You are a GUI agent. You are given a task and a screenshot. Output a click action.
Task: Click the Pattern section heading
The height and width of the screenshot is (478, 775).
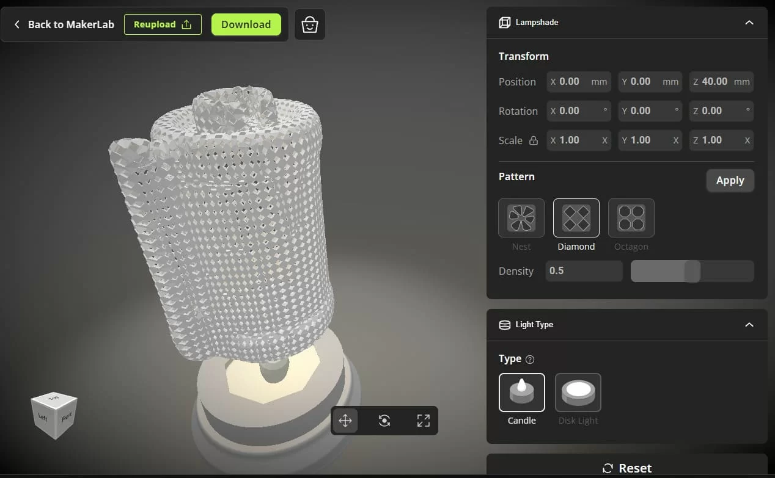point(516,176)
